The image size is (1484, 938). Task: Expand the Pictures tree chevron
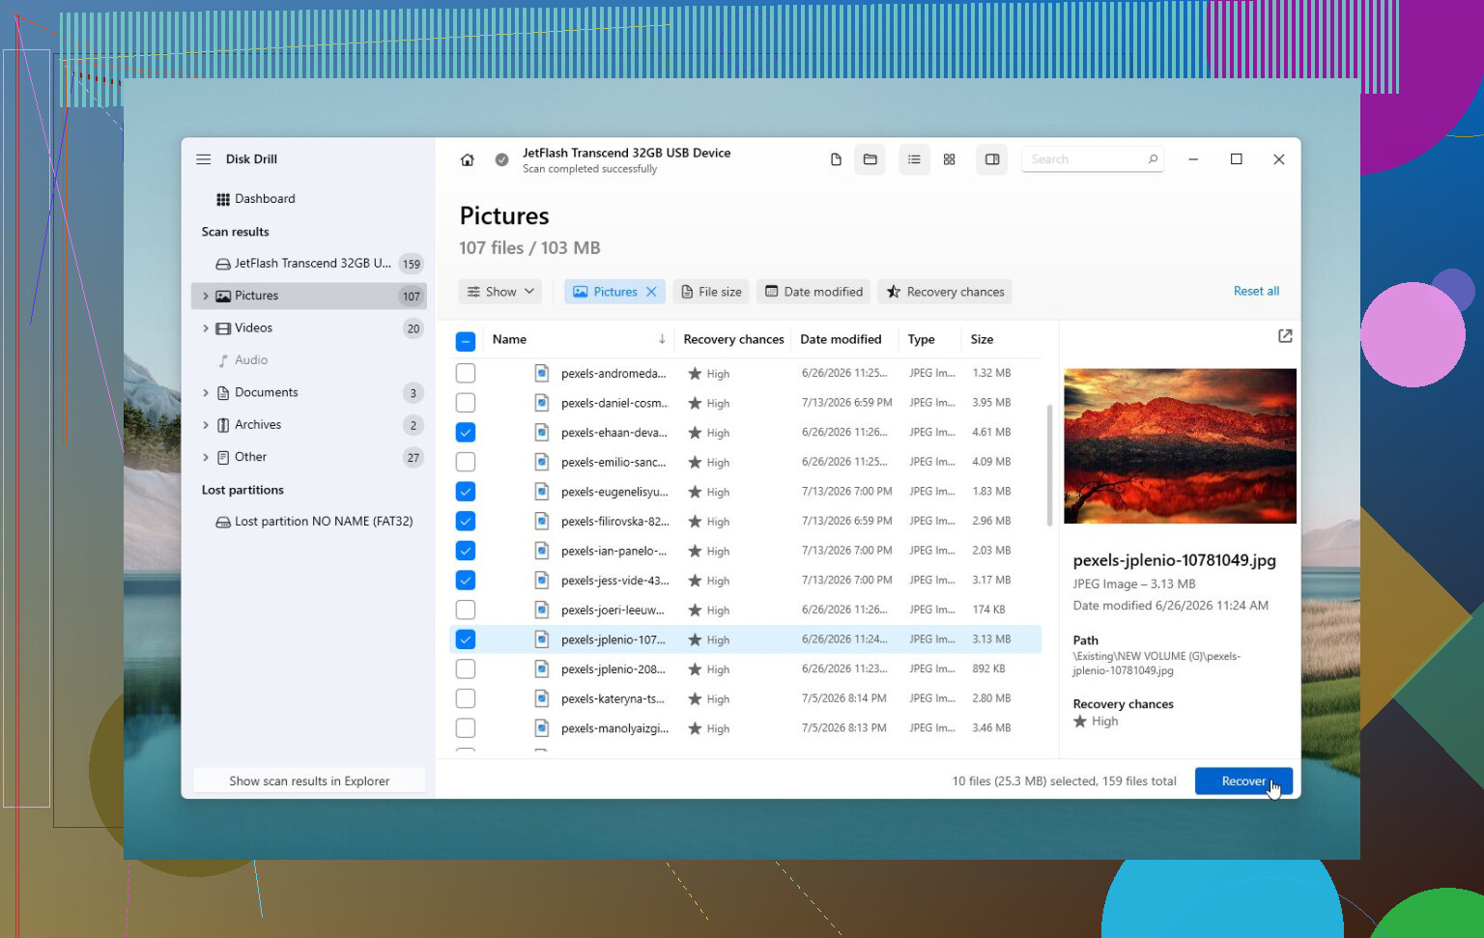205,297
